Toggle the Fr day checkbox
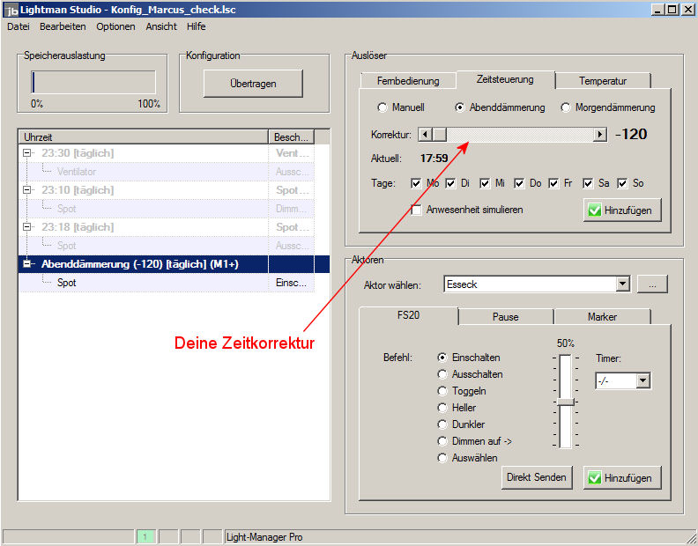 [553, 183]
